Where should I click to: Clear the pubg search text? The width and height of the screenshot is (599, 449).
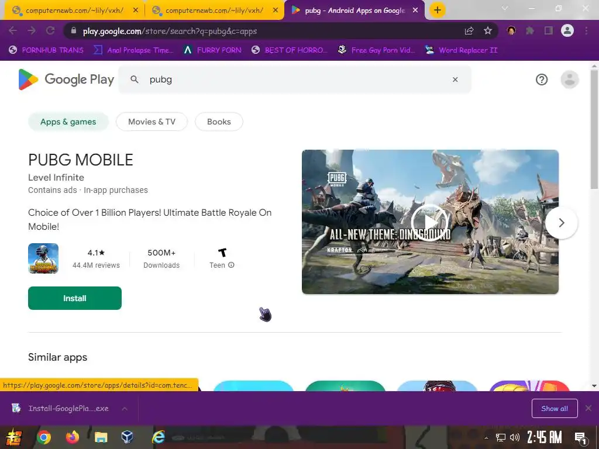pos(455,80)
